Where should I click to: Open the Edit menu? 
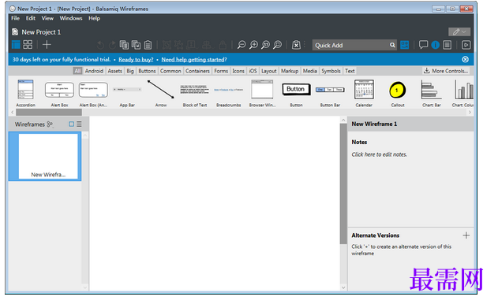click(31, 18)
